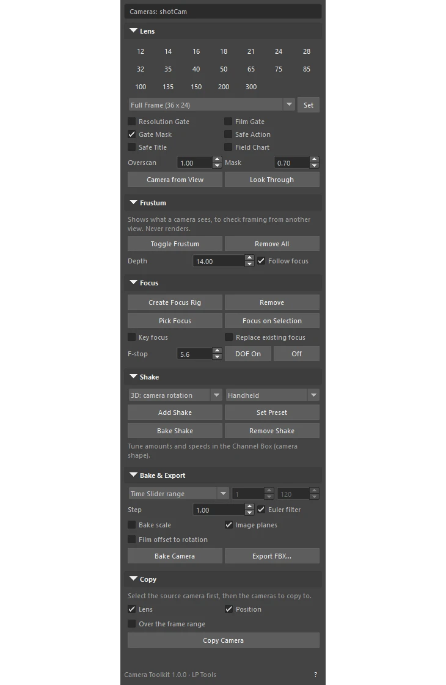Click the F-stop value field
446x685 pixels.
(x=195, y=354)
